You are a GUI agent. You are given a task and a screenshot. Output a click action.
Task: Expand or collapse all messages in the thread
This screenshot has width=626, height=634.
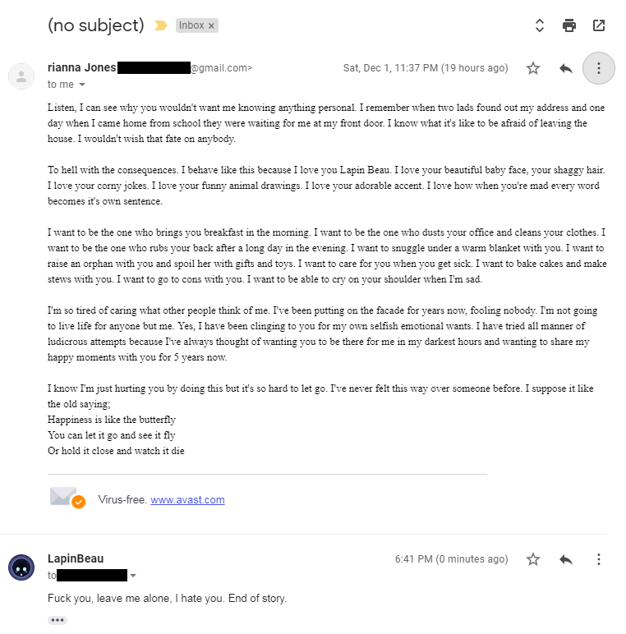click(x=540, y=25)
